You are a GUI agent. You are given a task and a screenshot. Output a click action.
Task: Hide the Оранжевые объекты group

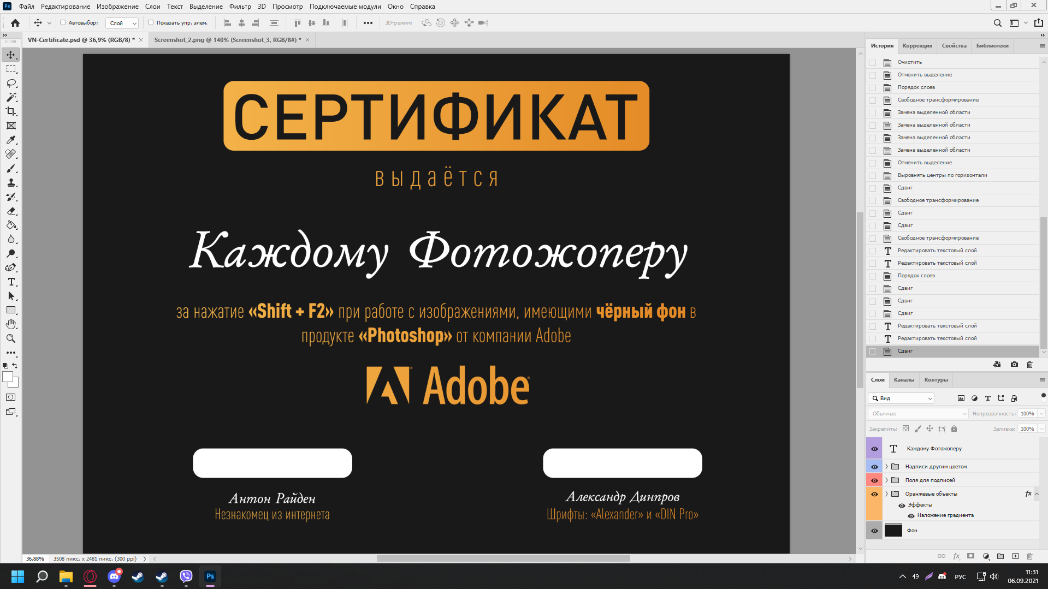[874, 494]
